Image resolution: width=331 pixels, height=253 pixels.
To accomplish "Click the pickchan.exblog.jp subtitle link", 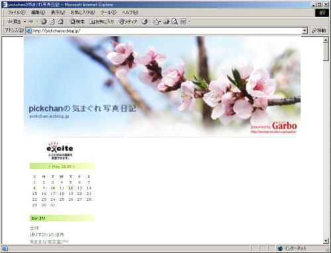I will tap(49, 116).
